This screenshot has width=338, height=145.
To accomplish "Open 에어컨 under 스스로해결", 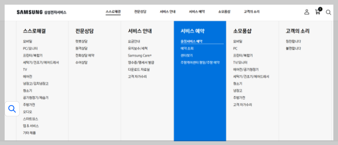I will pyautogui.click(x=28, y=77).
